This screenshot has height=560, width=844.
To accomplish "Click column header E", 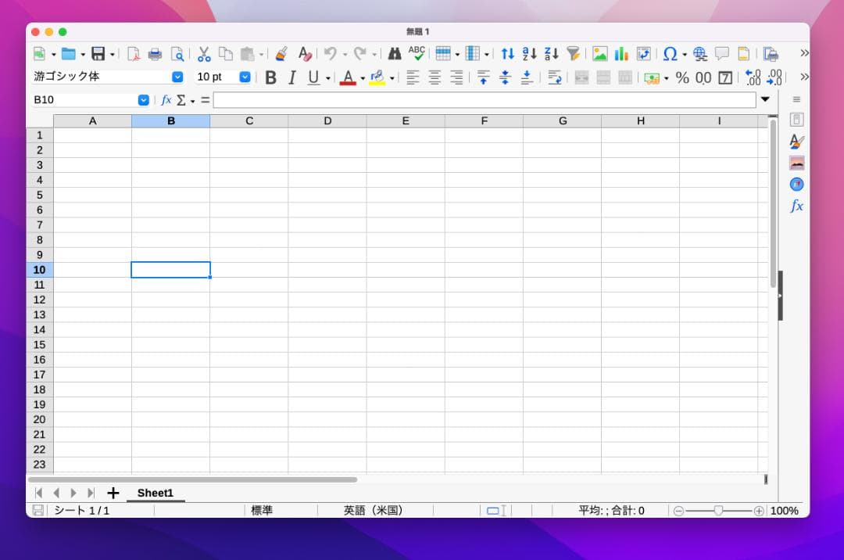I will click(x=406, y=121).
